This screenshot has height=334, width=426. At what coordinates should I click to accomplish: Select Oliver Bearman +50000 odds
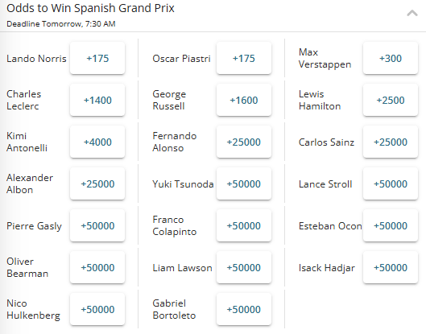(x=97, y=267)
